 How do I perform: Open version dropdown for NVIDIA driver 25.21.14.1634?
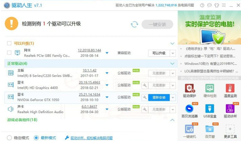click(x=107, y=97)
